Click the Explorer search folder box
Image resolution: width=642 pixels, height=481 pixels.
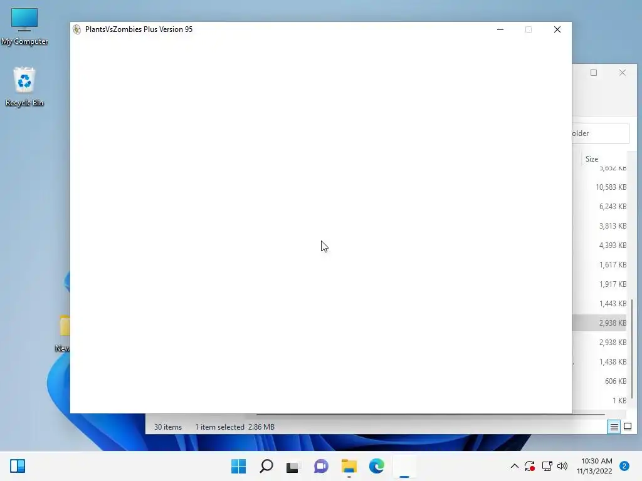(600, 133)
